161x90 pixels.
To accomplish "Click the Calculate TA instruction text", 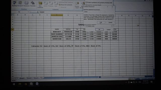I will click(66, 46).
